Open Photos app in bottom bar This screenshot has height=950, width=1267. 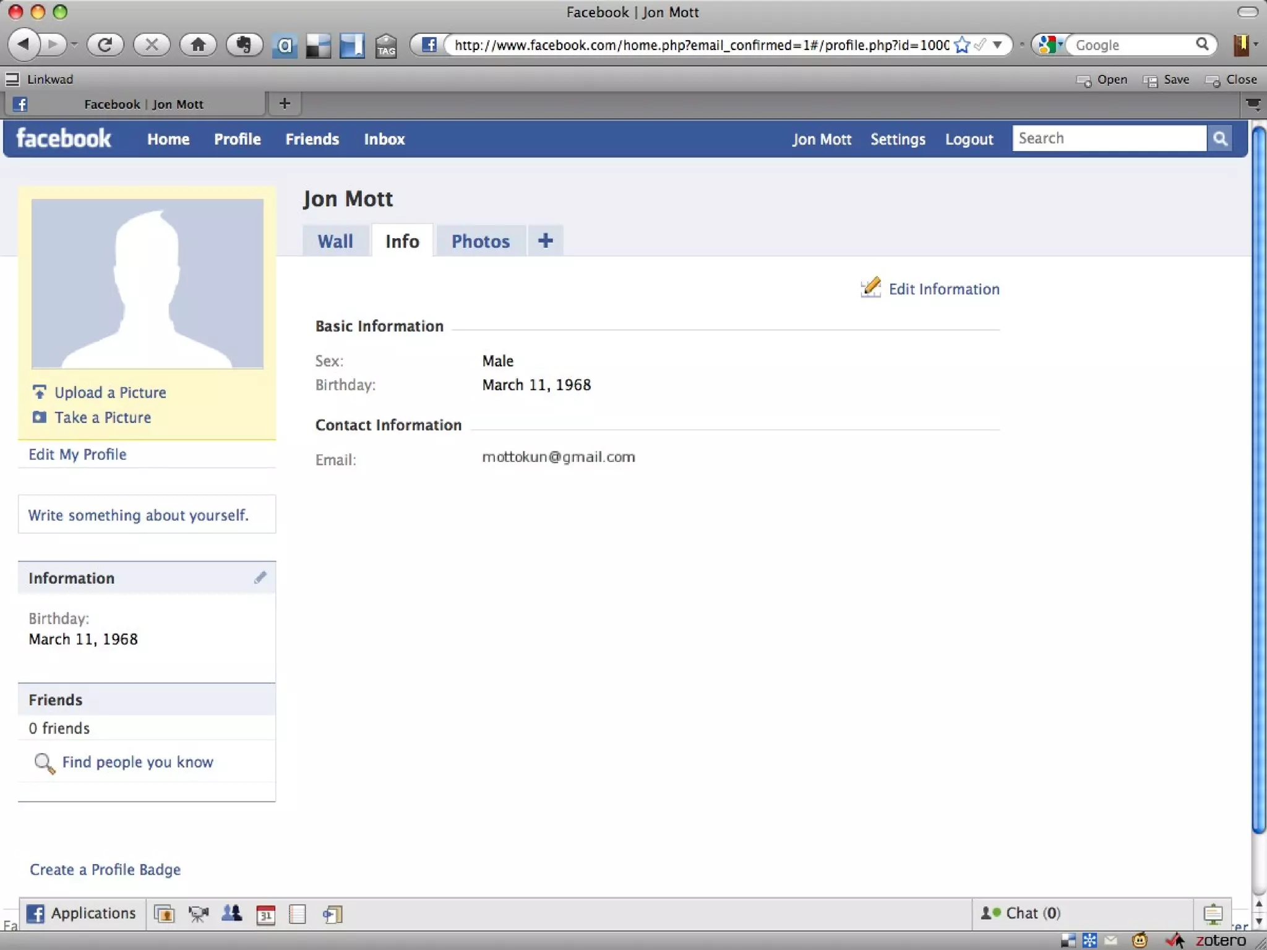click(x=165, y=914)
